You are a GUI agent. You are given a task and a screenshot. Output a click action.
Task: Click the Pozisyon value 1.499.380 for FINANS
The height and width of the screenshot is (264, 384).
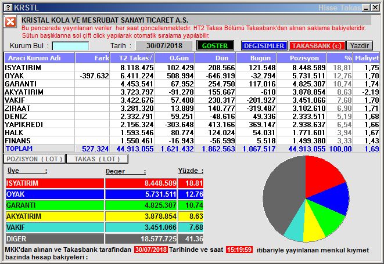pos(309,140)
